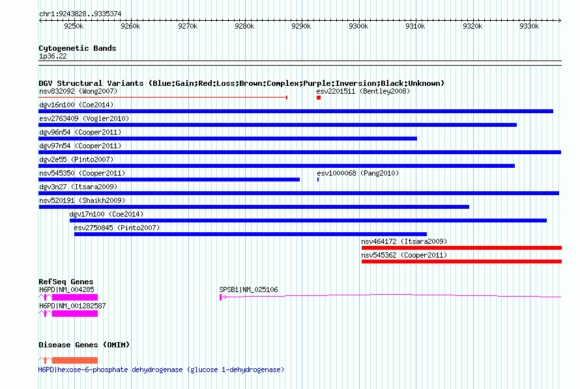Viewport: 580px width, 389px height.
Task: Click the 9260k ruler tick label
Action: pos(130,26)
